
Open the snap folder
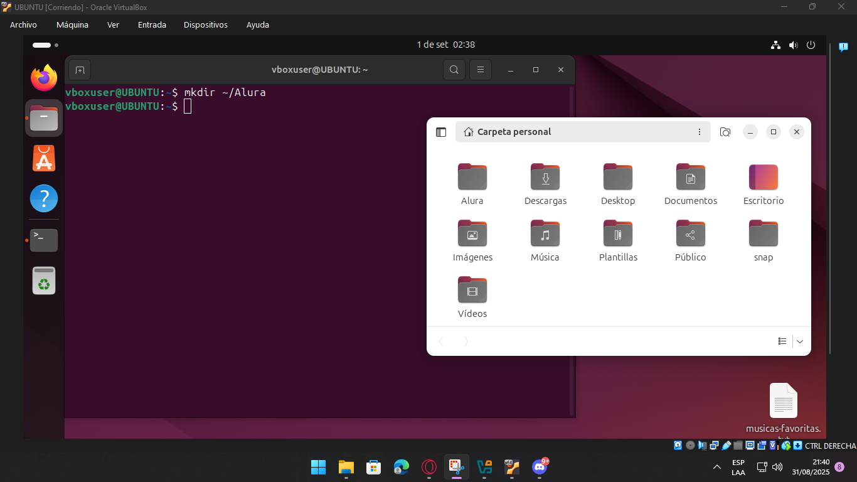(x=764, y=241)
